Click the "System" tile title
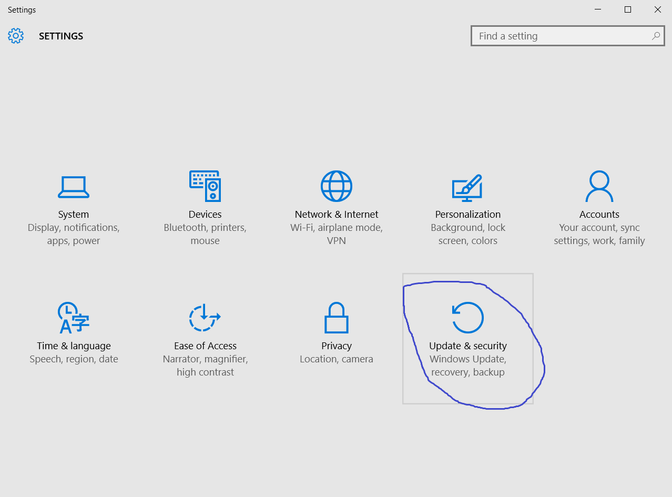Screen dimensions: 672x497 74,214
